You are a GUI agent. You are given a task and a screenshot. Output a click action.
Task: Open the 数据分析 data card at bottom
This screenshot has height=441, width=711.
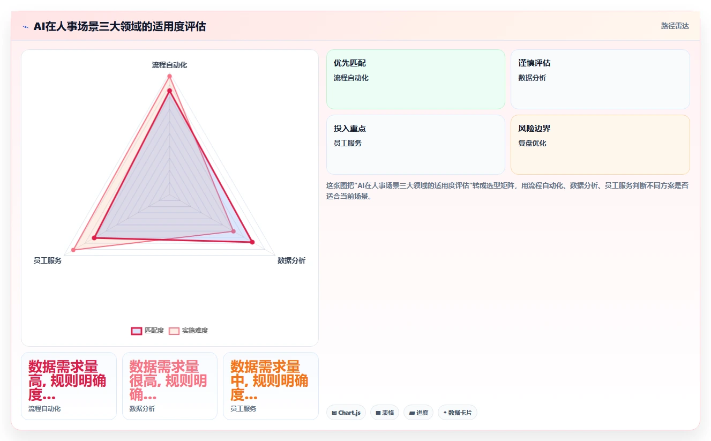(x=170, y=386)
